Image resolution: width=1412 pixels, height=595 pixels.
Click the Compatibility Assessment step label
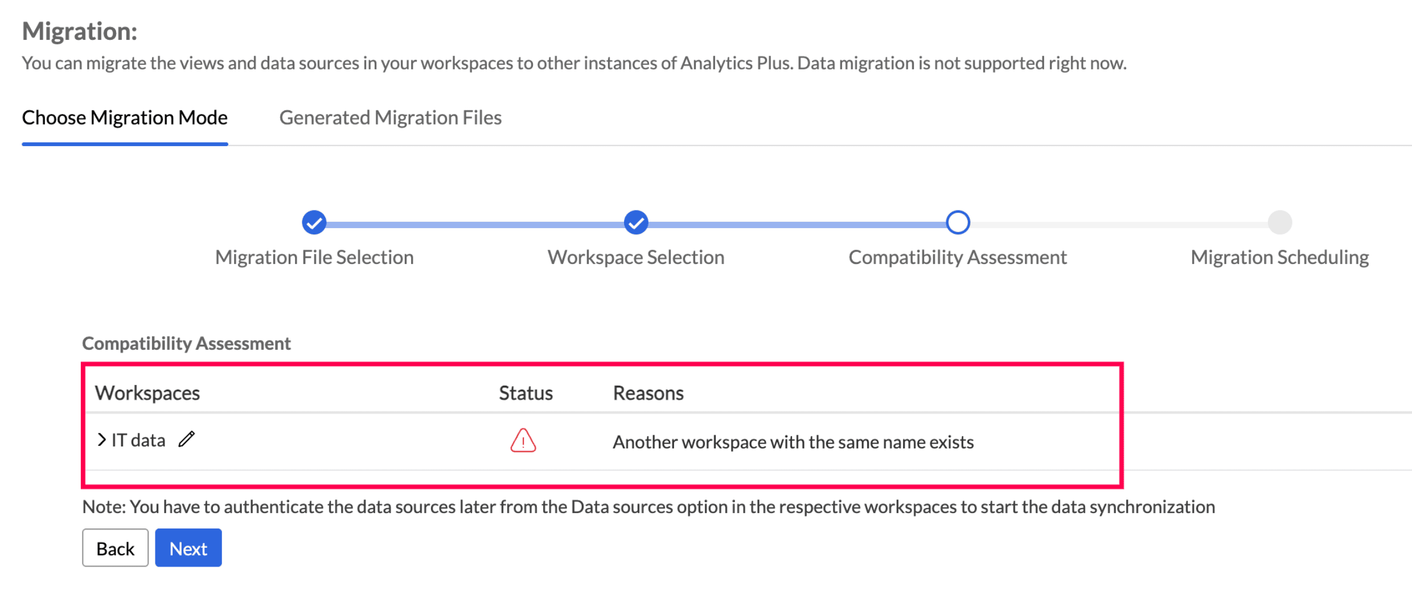click(x=958, y=257)
